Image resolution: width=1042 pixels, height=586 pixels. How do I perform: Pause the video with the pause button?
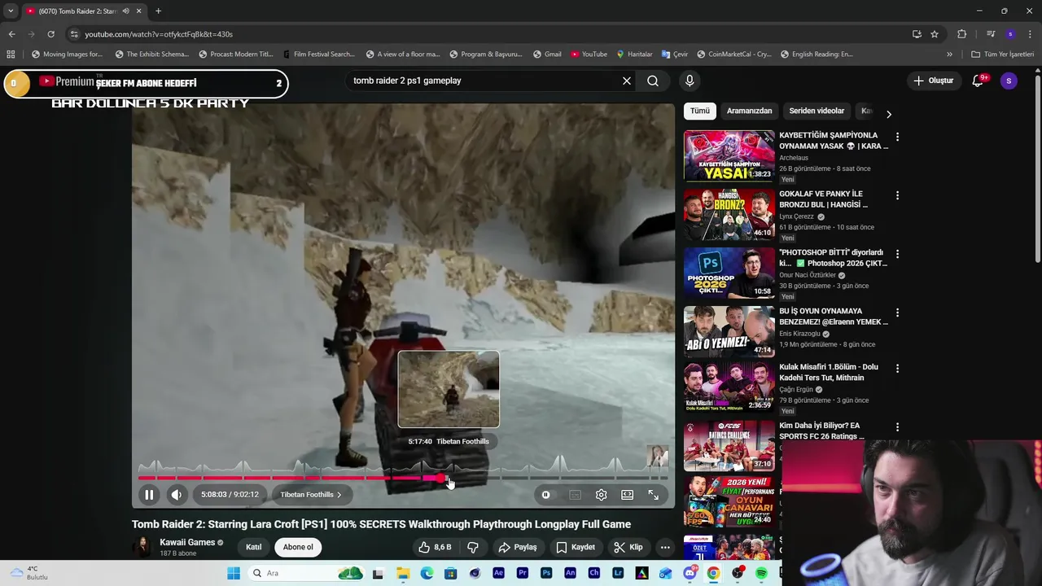[x=149, y=494]
